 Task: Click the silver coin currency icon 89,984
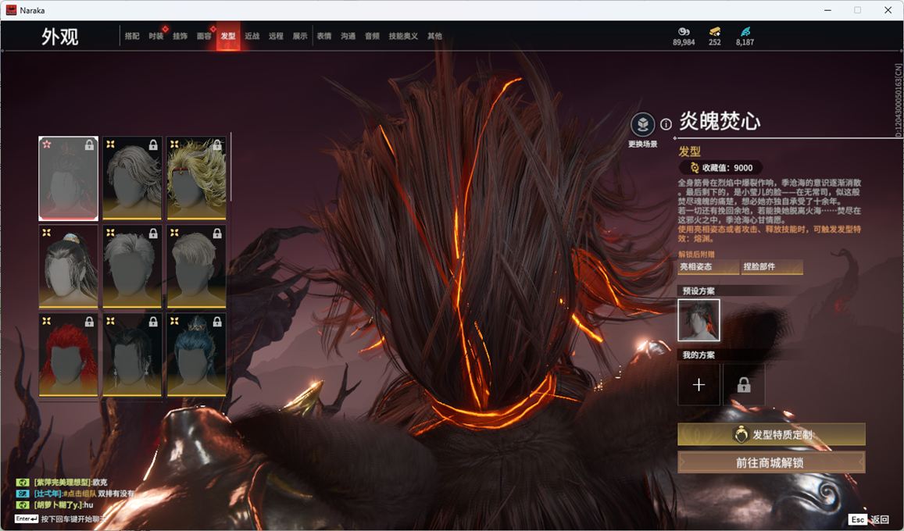[x=684, y=31]
